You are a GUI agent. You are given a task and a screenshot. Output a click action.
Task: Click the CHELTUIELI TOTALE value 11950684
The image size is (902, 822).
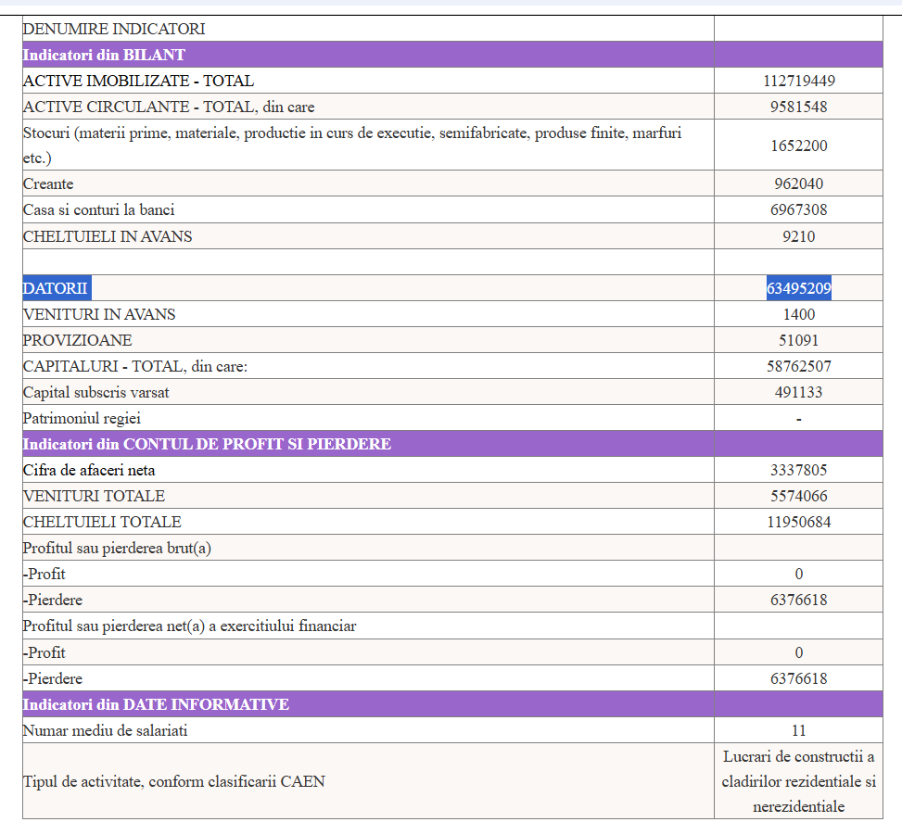[798, 522]
